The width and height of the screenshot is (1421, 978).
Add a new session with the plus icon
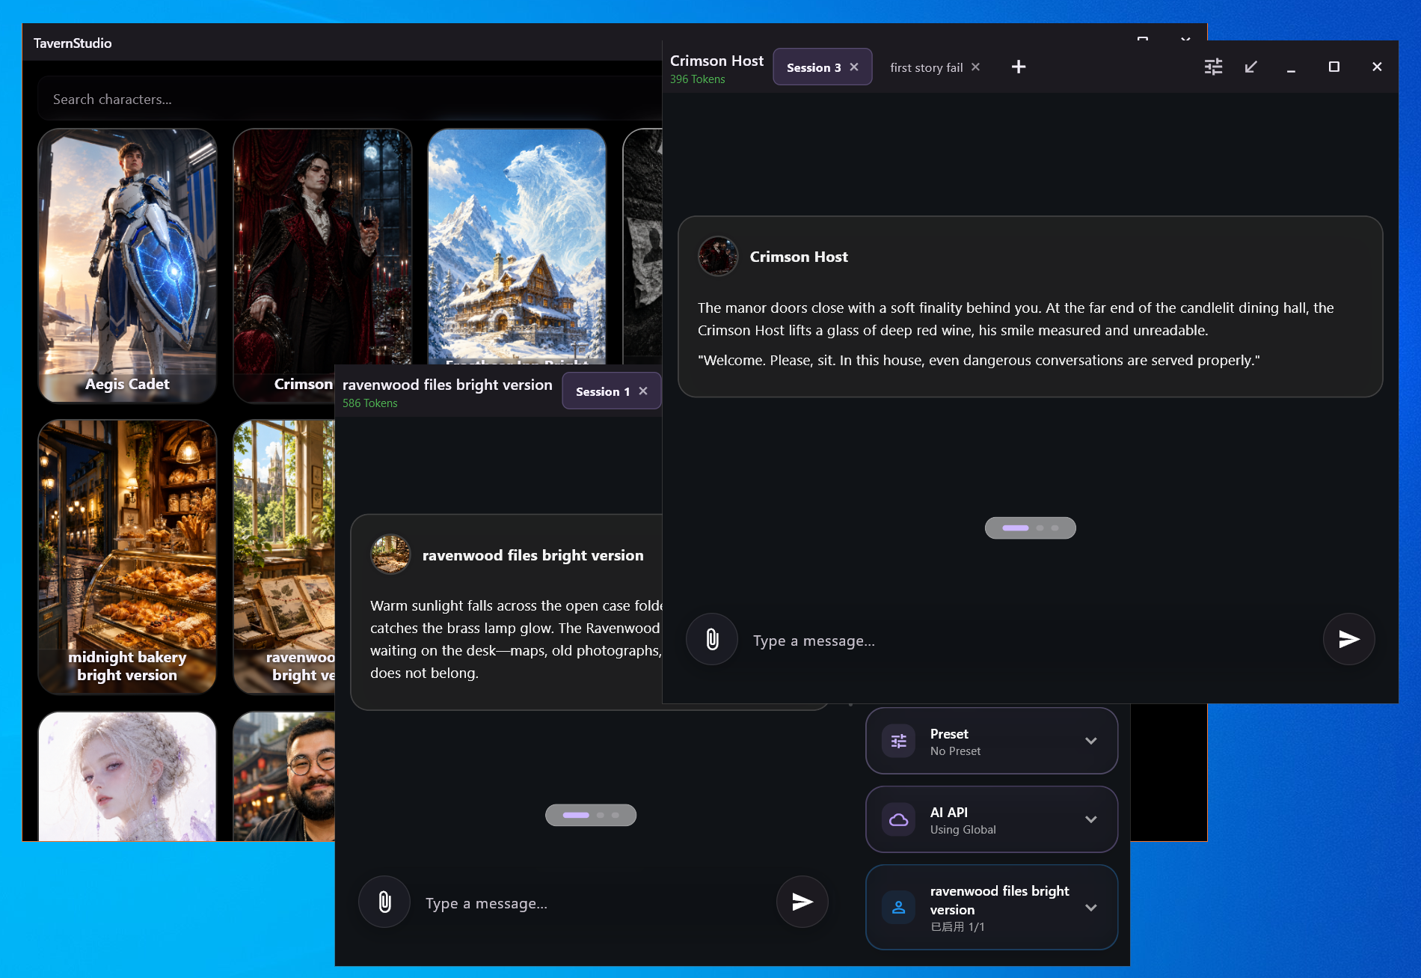click(x=1019, y=67)
